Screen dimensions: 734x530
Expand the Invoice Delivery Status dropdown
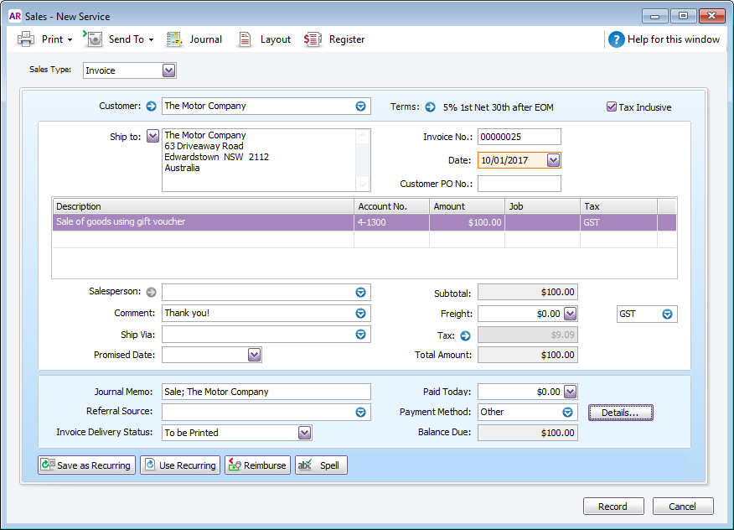pyautogui.click(x=305, y=433)
